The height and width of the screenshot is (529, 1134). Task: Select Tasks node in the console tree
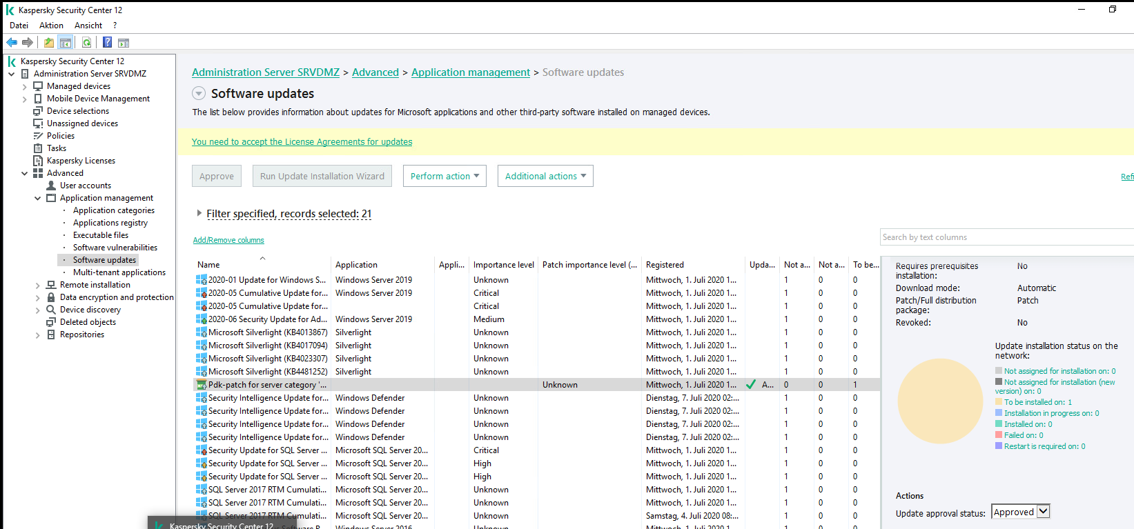coord(57,148)
